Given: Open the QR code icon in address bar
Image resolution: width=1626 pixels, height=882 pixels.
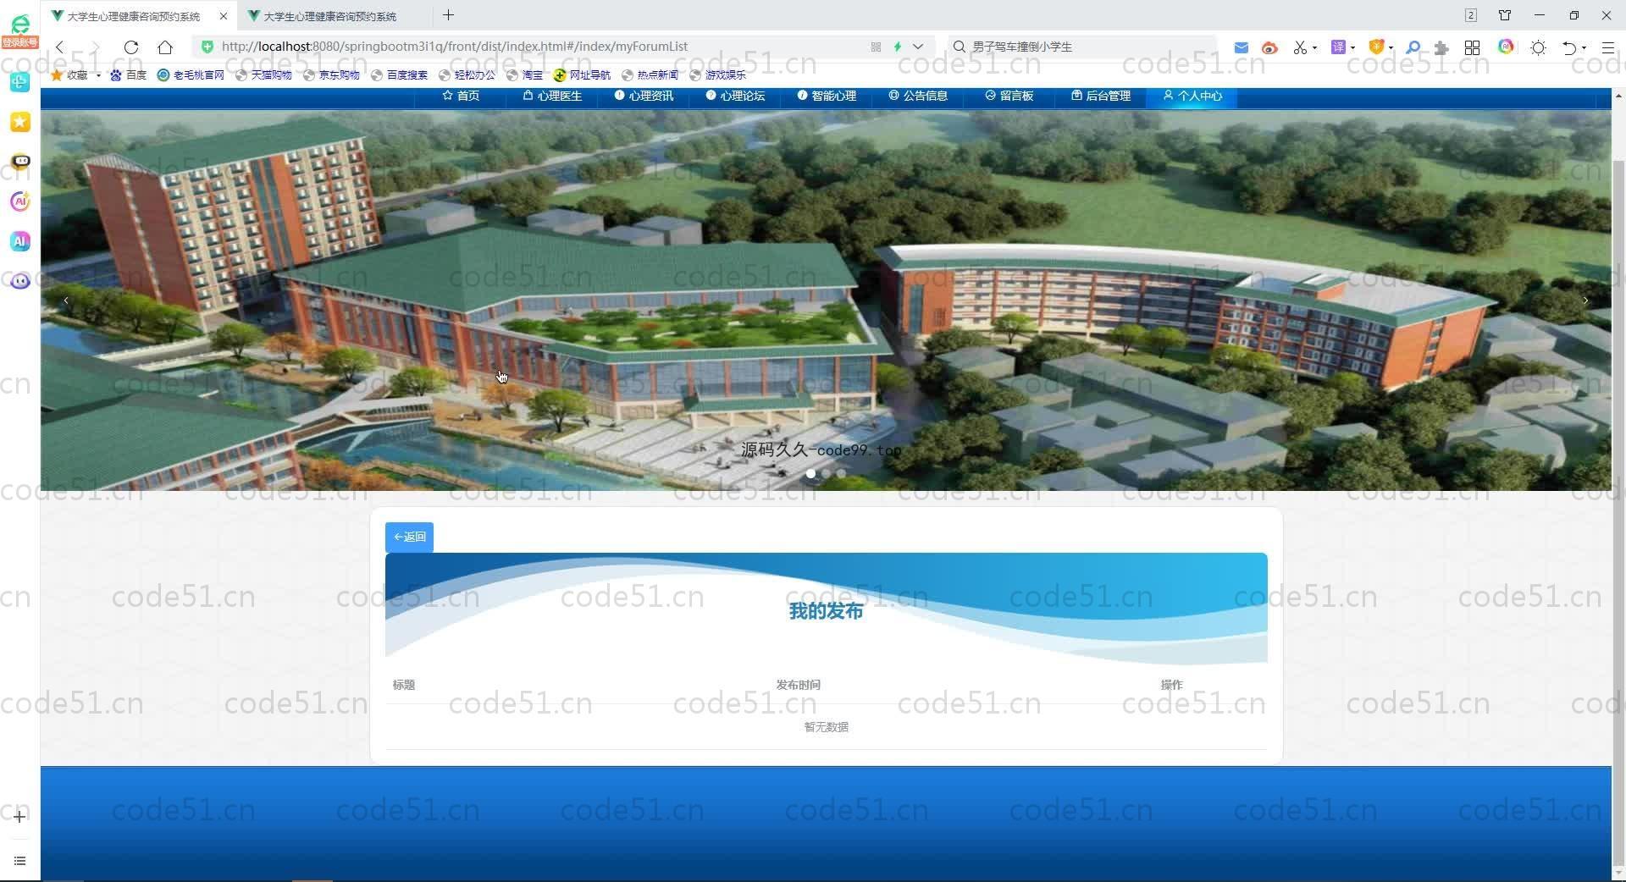Looking at the screenshot, I should 876,47.
